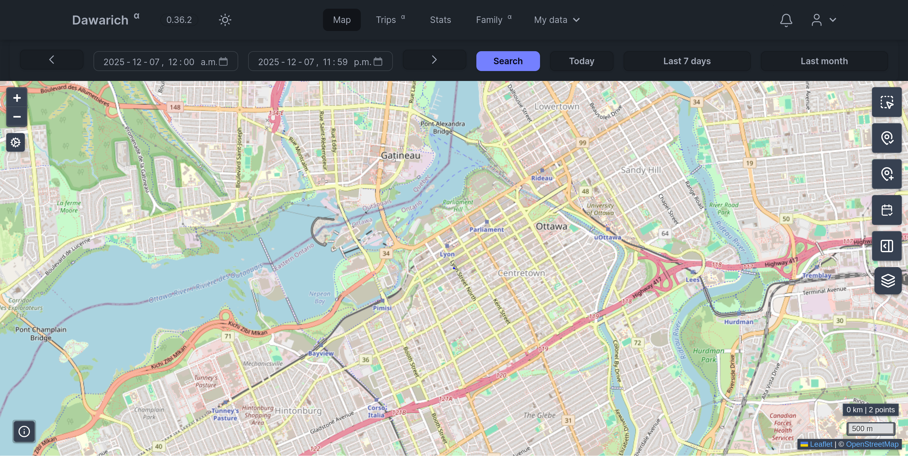Select the Last 7 days range
Screen dimensions: 908x456
[x=687, y=61]
